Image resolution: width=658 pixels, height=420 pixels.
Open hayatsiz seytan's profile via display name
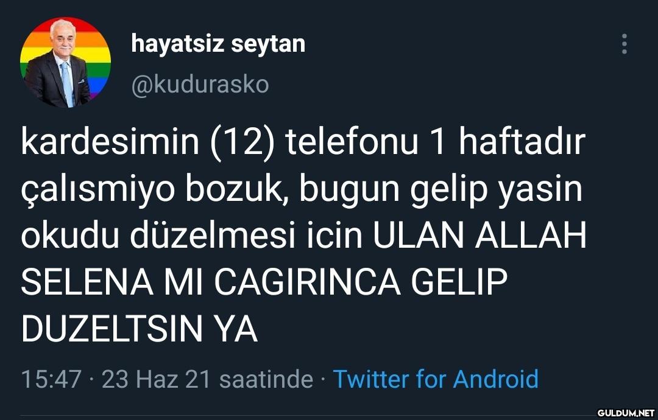pos(218,44)
